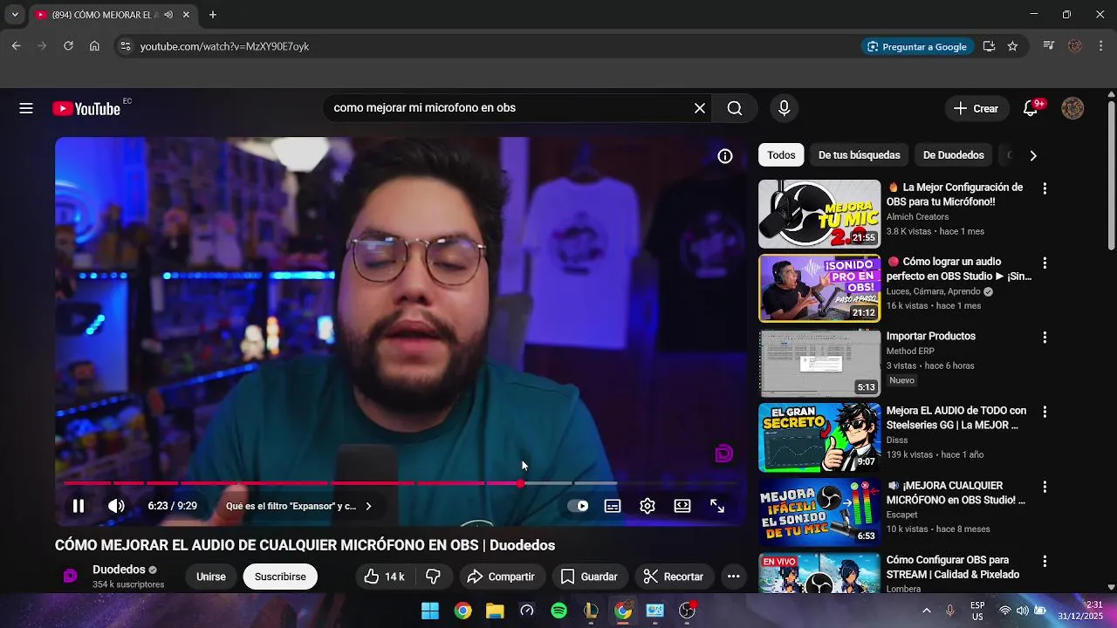
Task: Open options for "Mejora EL AUDIO de TODO"
Action: click(x=1045, y=412)
